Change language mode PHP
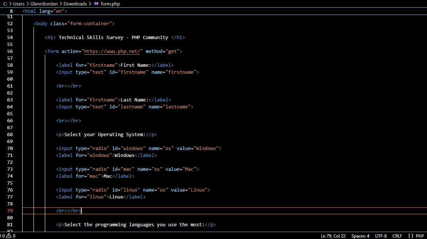The image size is (427, 239). [x=420, y=236]
